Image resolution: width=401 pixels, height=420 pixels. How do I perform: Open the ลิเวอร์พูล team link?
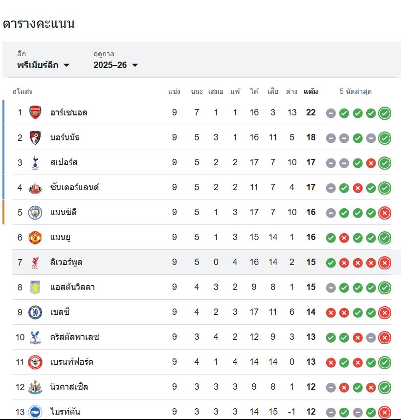[66, 262]
